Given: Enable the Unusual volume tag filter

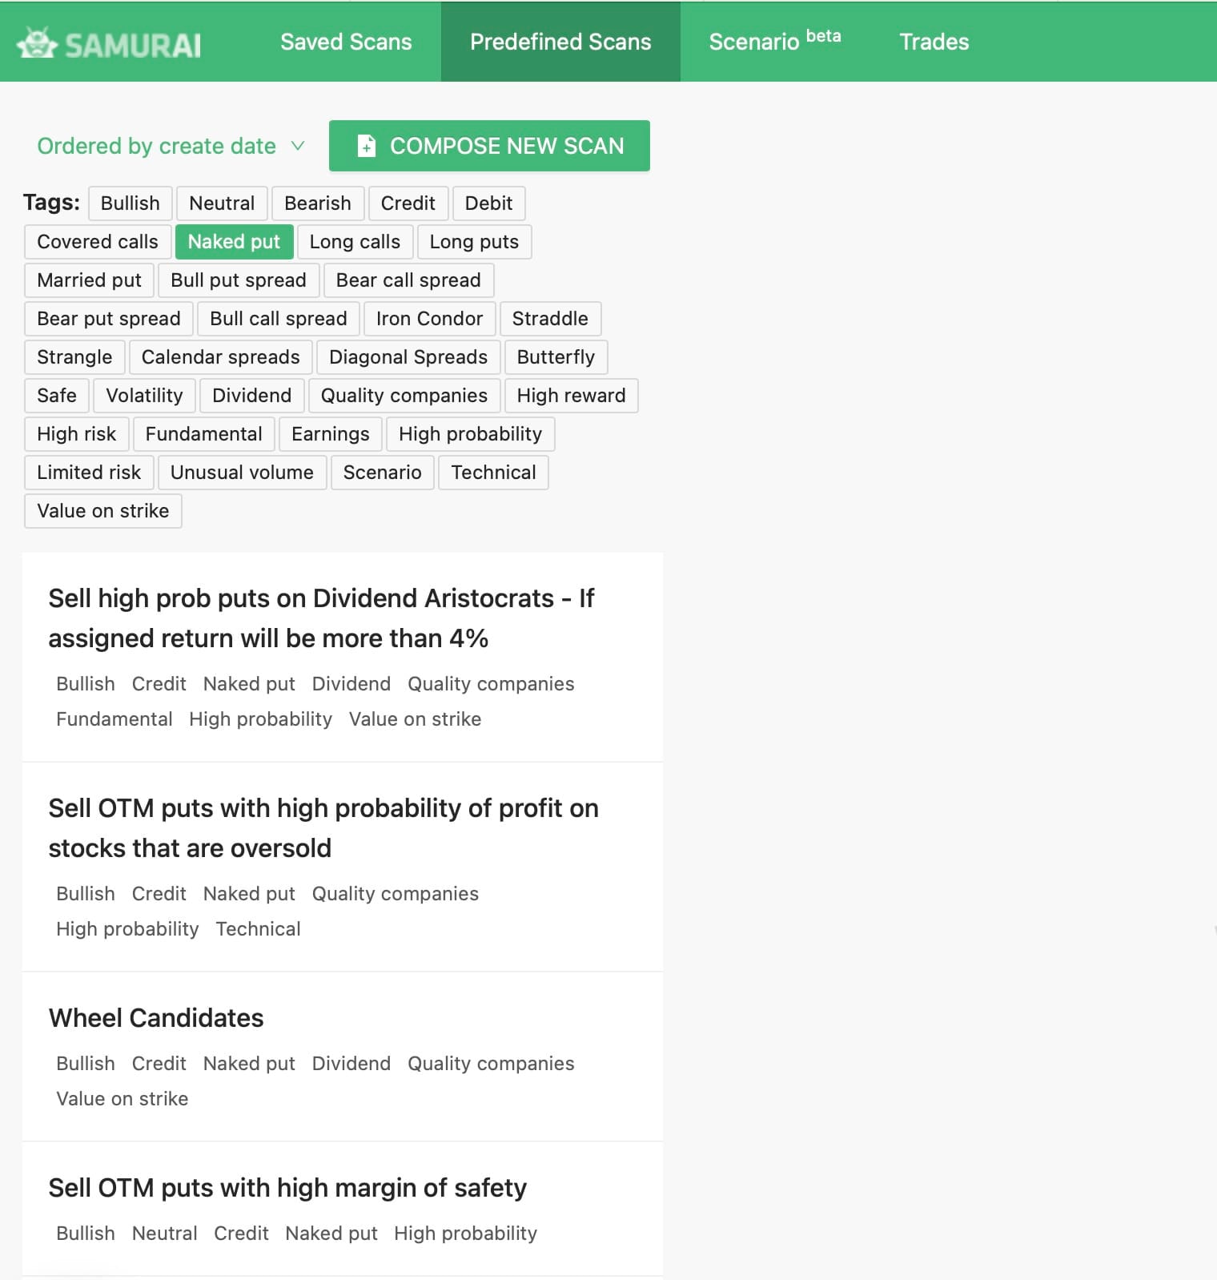Looking at the screenshot, I should (242, 473).
